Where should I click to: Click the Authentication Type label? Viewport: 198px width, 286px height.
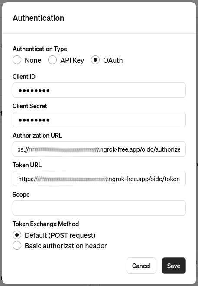point(40,49)
